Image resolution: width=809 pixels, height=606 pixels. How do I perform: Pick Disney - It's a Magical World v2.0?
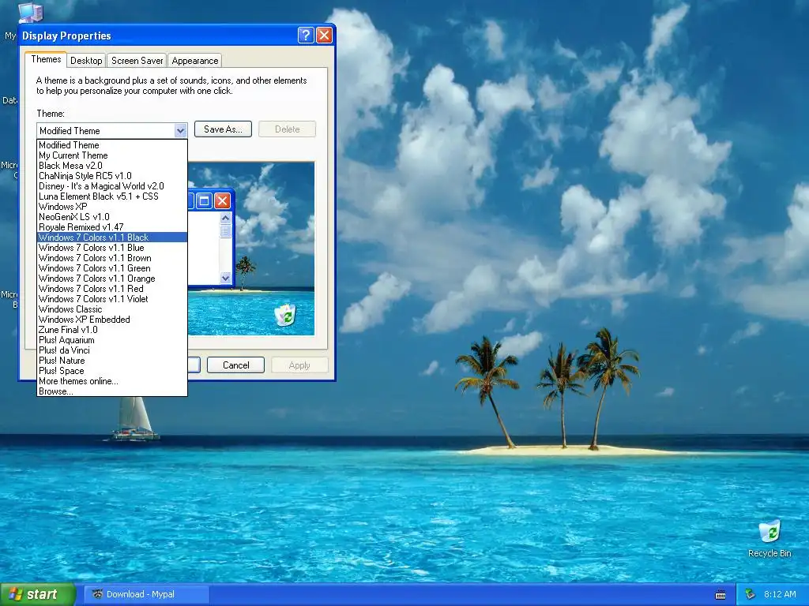(x=112, y=186)
